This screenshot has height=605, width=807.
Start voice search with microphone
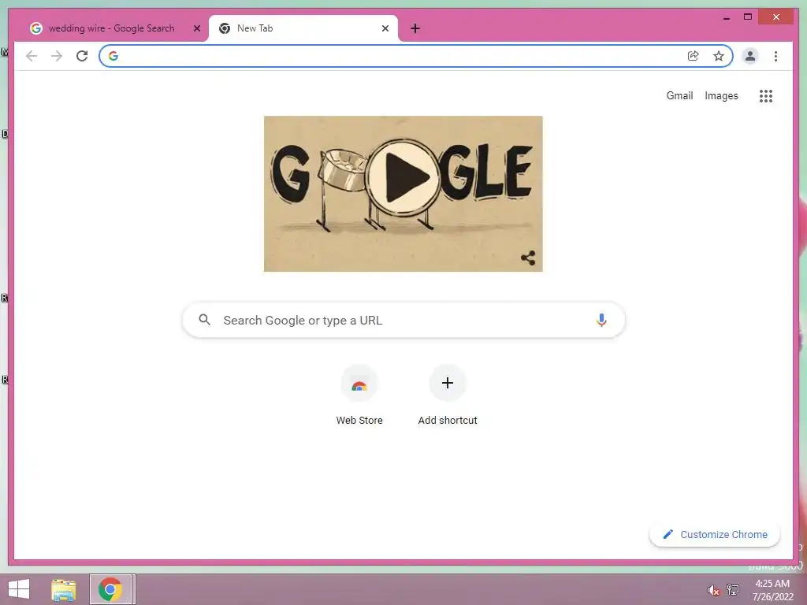pyautogui.click(x=601, y=320)
